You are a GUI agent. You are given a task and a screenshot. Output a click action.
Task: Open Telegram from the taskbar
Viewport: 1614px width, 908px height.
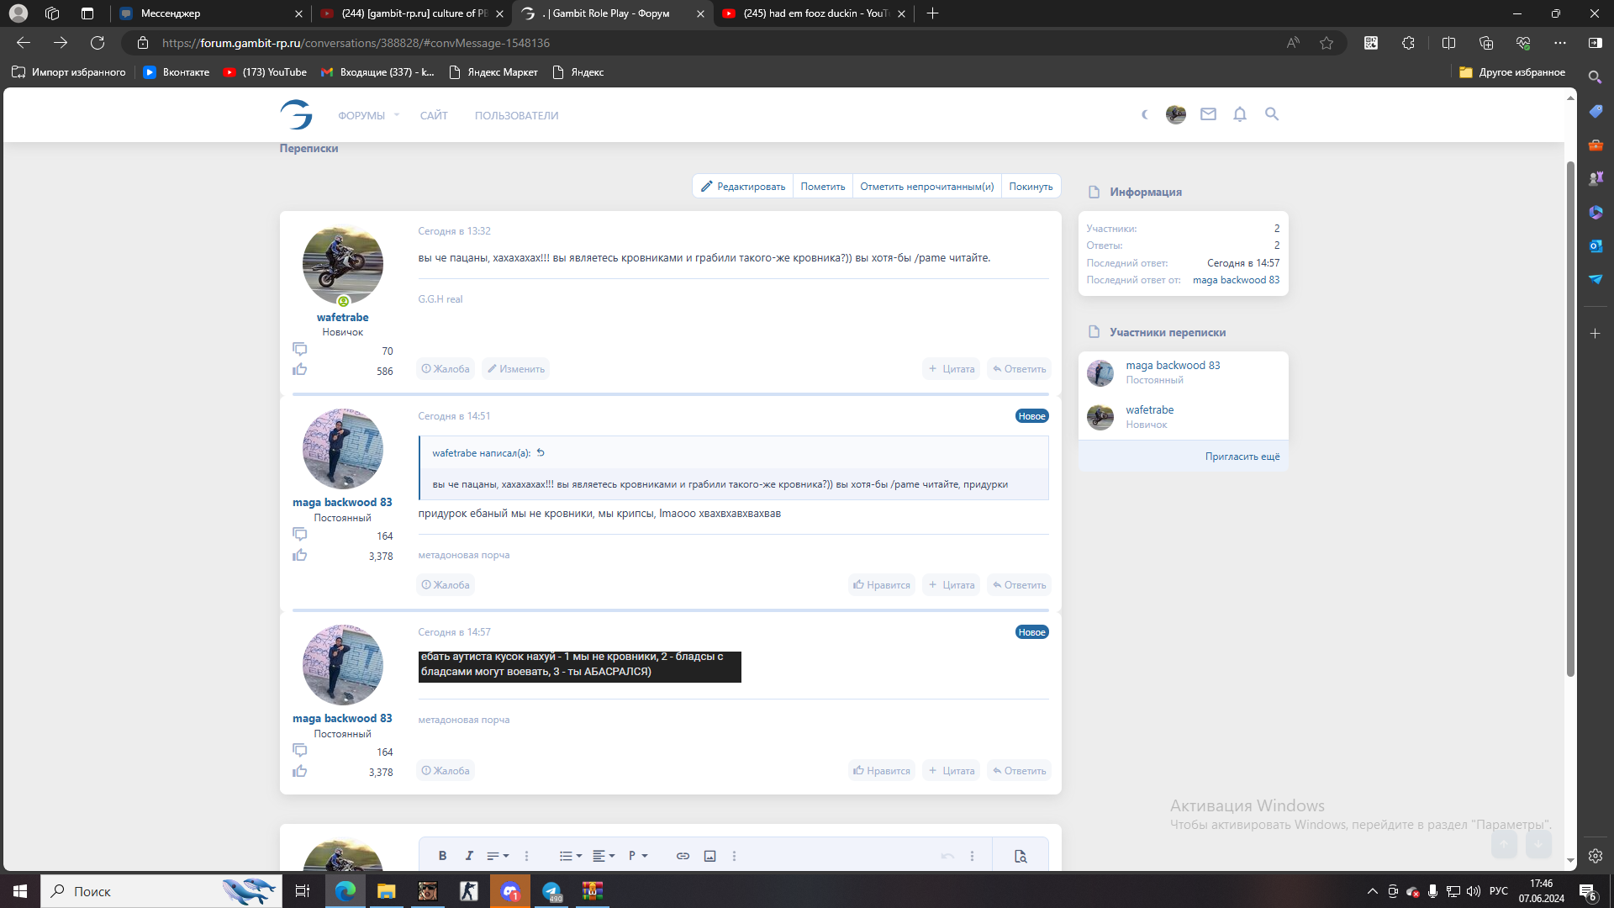click(551, 891)
